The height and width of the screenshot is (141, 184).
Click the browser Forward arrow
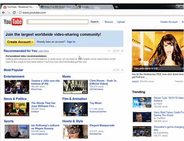9,13
